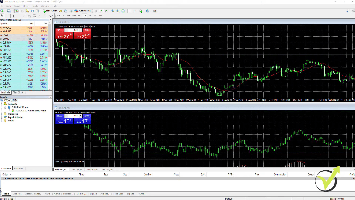Open the Periods clock dropdown
355x200 pixels.
(x=148, y=11)
